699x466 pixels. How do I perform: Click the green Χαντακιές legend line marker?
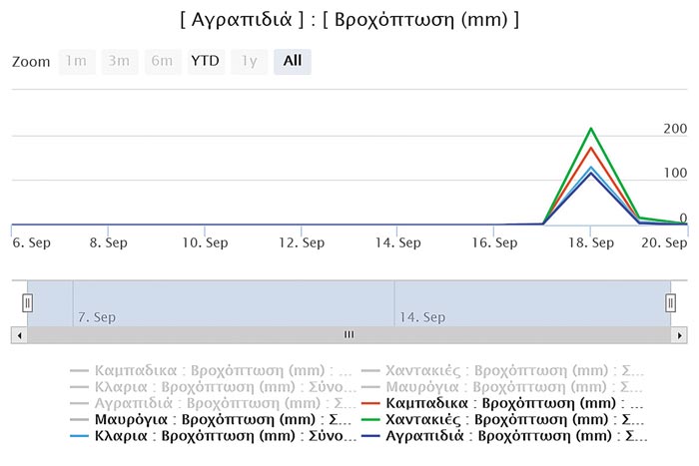[370, 420]
